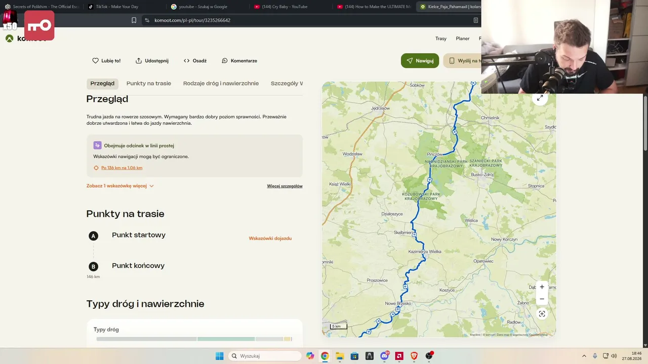Click the Więcej szczegółów link
Image resolution: width=648 pixels, height=364 pixels.
point(285,186)
